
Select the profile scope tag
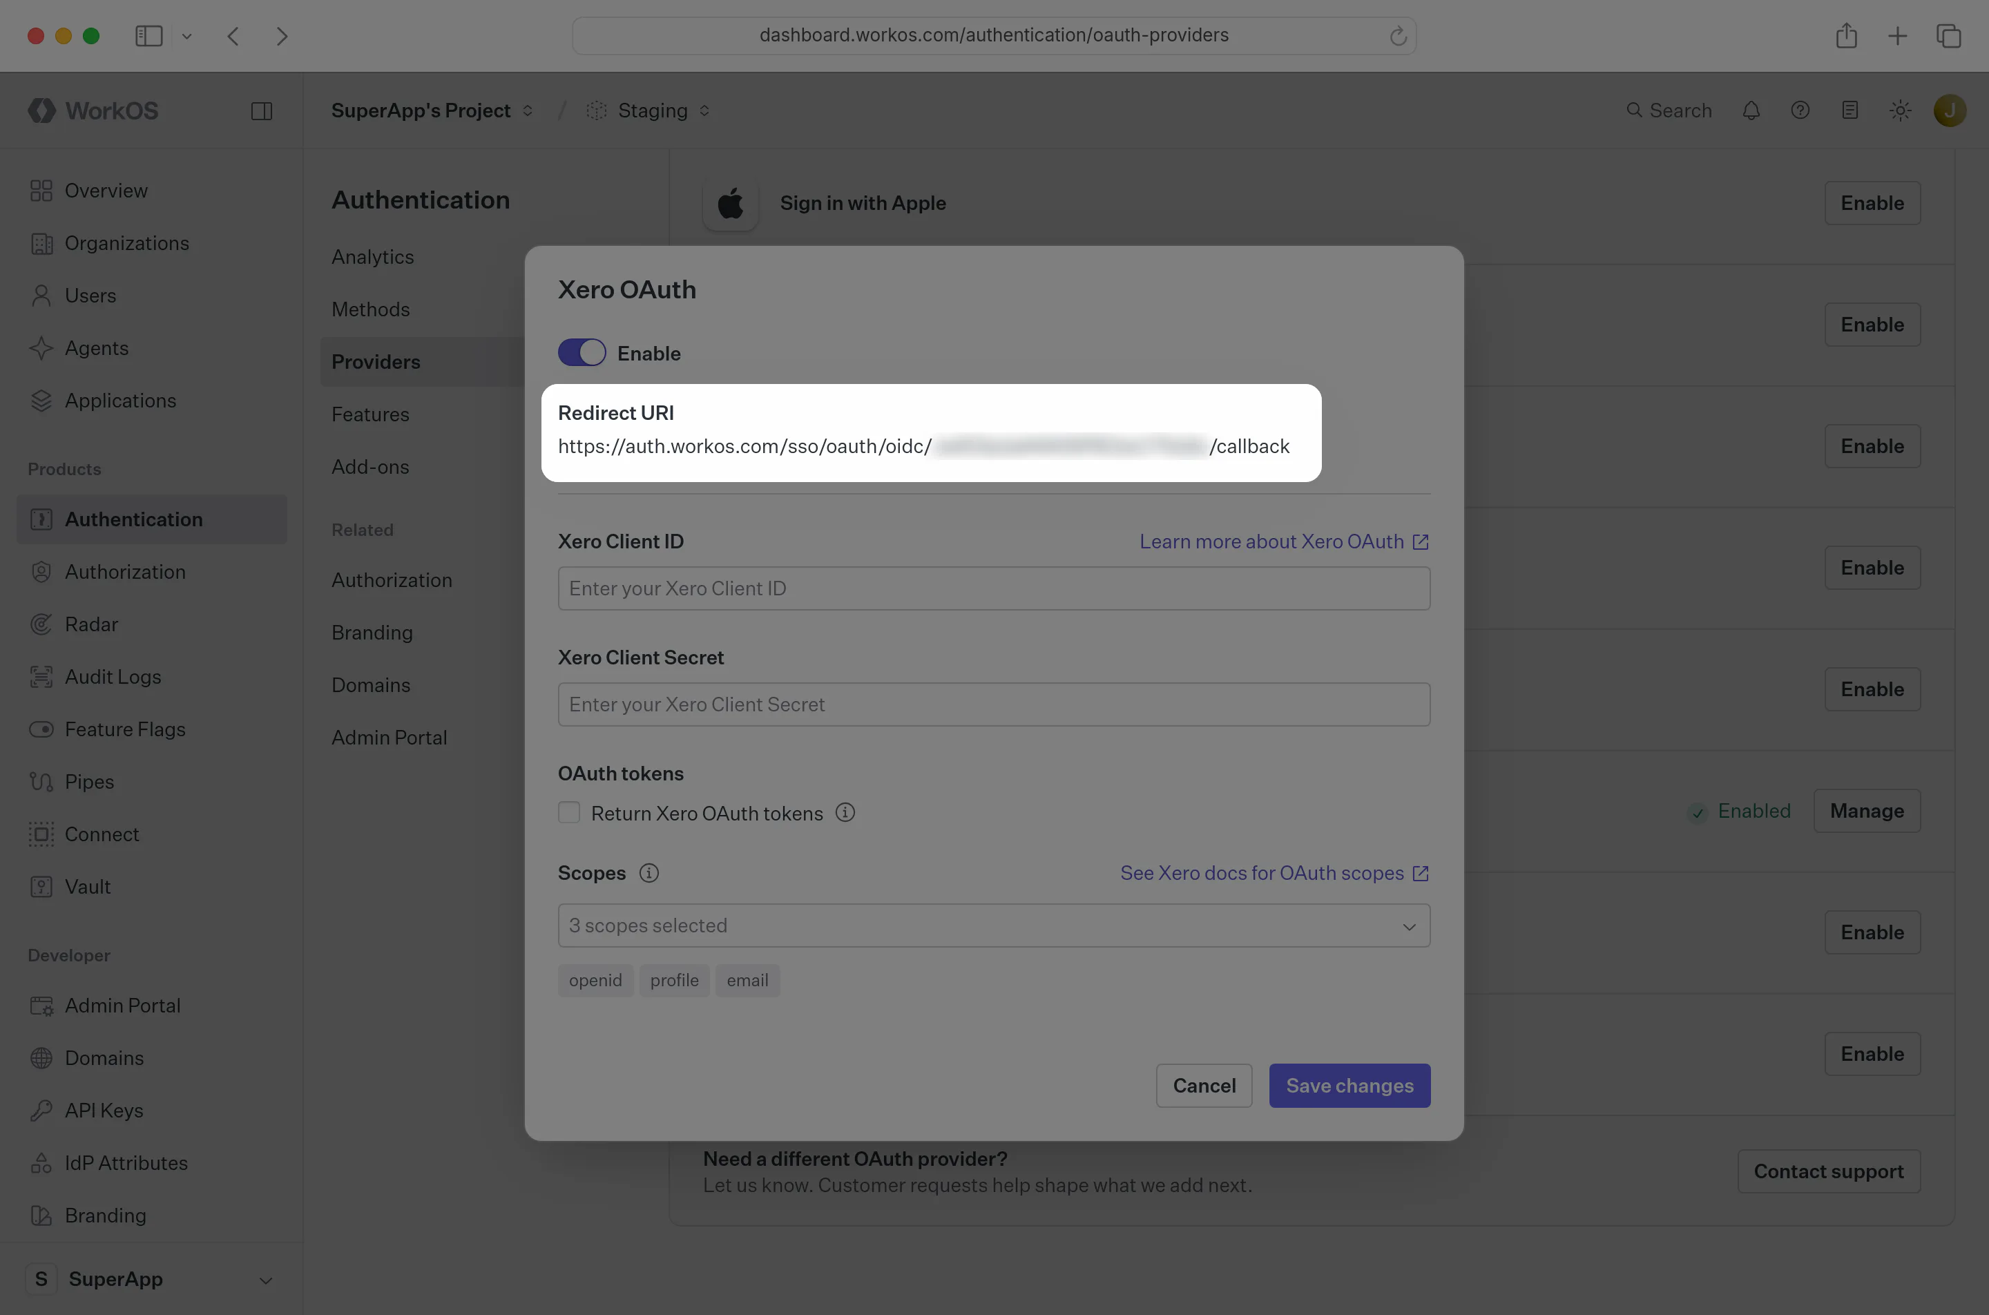pos(674,981)
